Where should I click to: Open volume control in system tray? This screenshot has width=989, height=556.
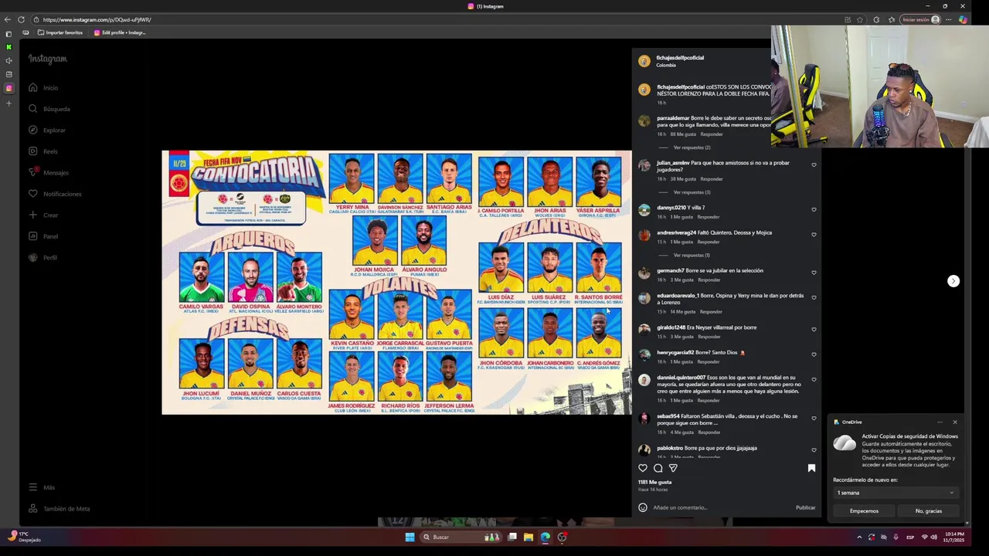(x=933, y=537)
